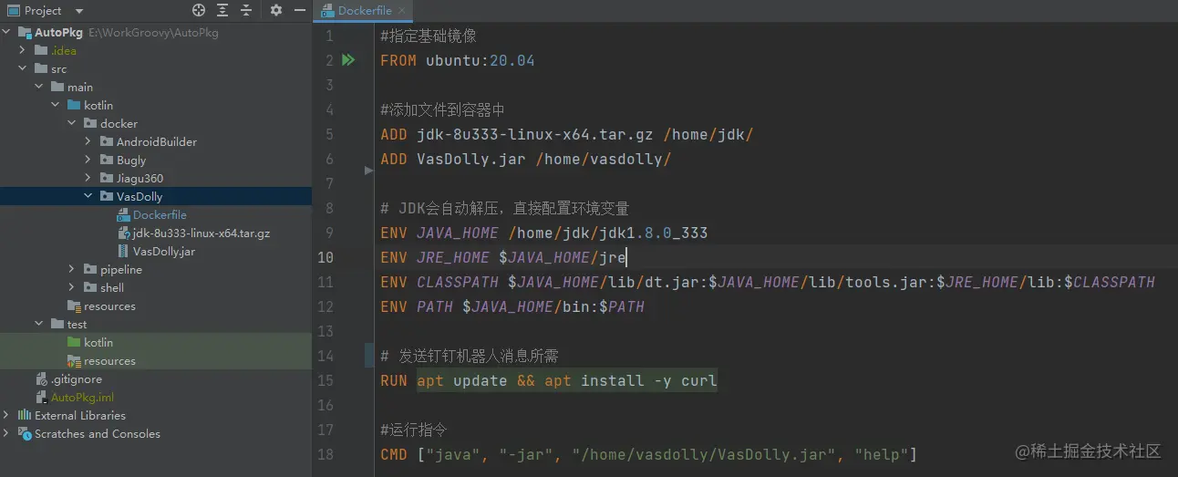Screen dimensions: 1178x477
Task: Click the tar.gz archive file icon
Action: coord(123,233)
